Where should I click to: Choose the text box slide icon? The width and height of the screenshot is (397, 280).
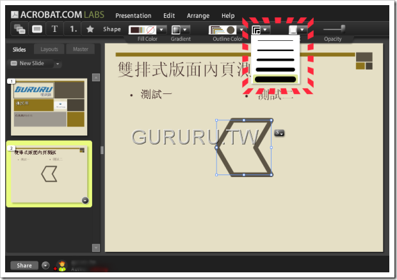click(x=37, y=29)
